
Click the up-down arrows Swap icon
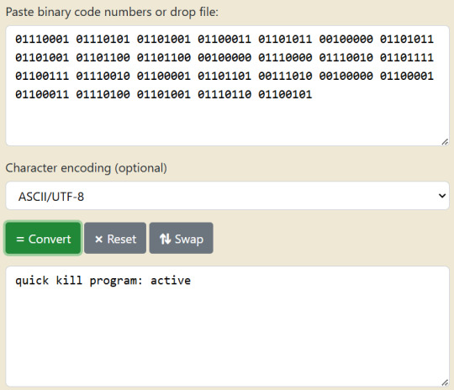166,239
